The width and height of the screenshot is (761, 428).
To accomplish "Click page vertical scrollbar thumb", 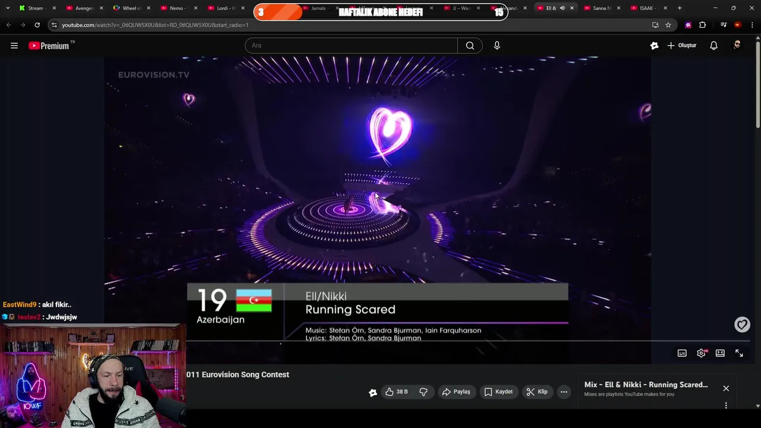I will click(x=757, y=84).
